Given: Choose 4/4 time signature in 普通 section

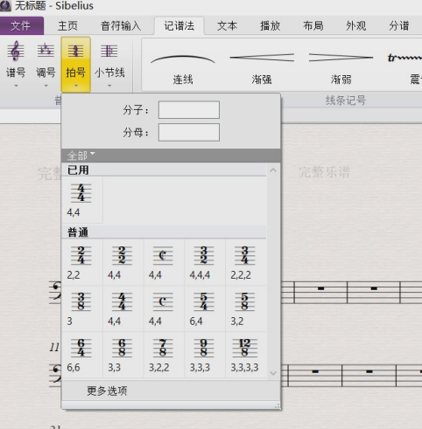Looking at the screenshot, I should (123, 308).
